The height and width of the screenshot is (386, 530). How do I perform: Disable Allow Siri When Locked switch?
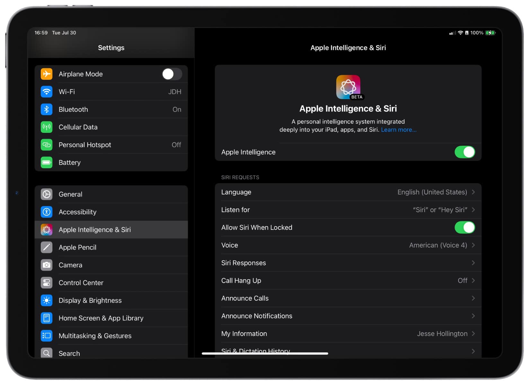pyautogui.click(x=464, y=227)
